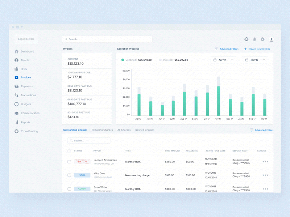Open Advanced Filters above the charges table
The image size is (290, 217).
click(x=261, y=130)
